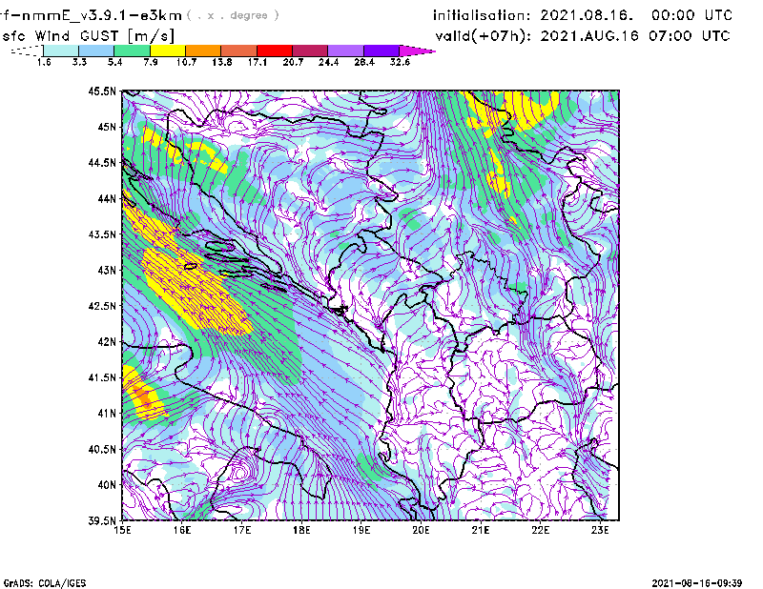Click the "41N" latitude label
The image size is (763, 589).
pos(107,414)
